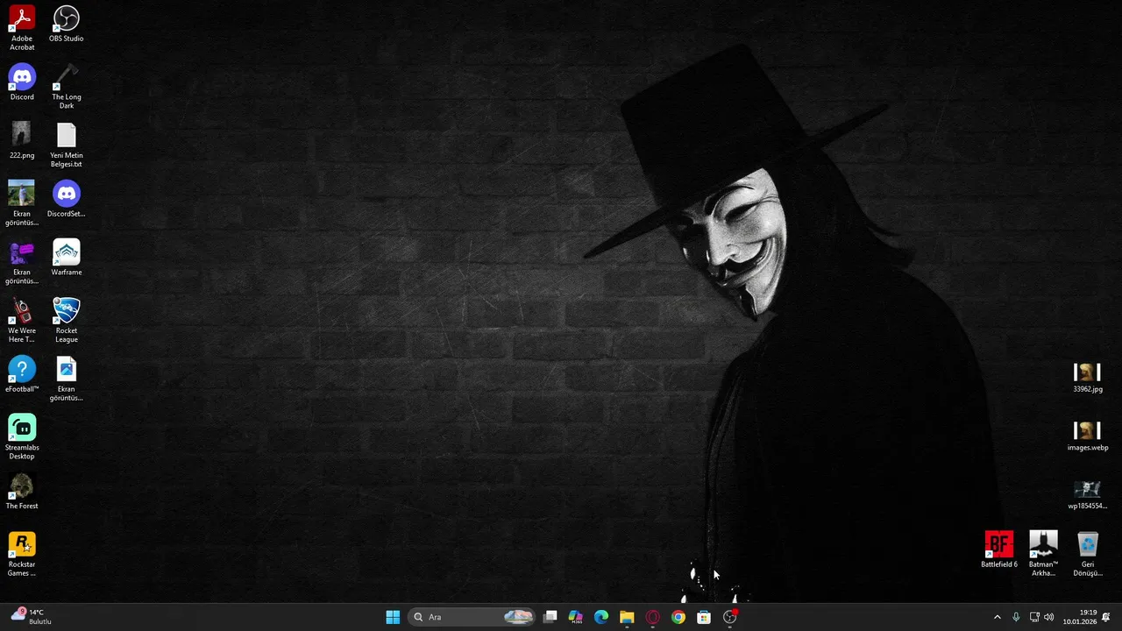
Task: Select the 33962.jpg file
Action: click(x=1088, y=378)
